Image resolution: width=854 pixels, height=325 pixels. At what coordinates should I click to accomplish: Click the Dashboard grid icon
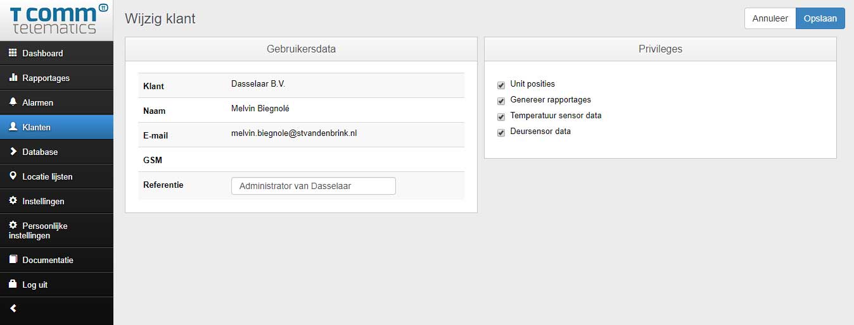[x=13, y=53]
